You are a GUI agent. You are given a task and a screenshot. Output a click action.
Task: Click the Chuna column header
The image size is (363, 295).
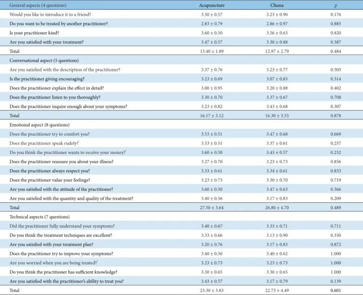(277, 5)
